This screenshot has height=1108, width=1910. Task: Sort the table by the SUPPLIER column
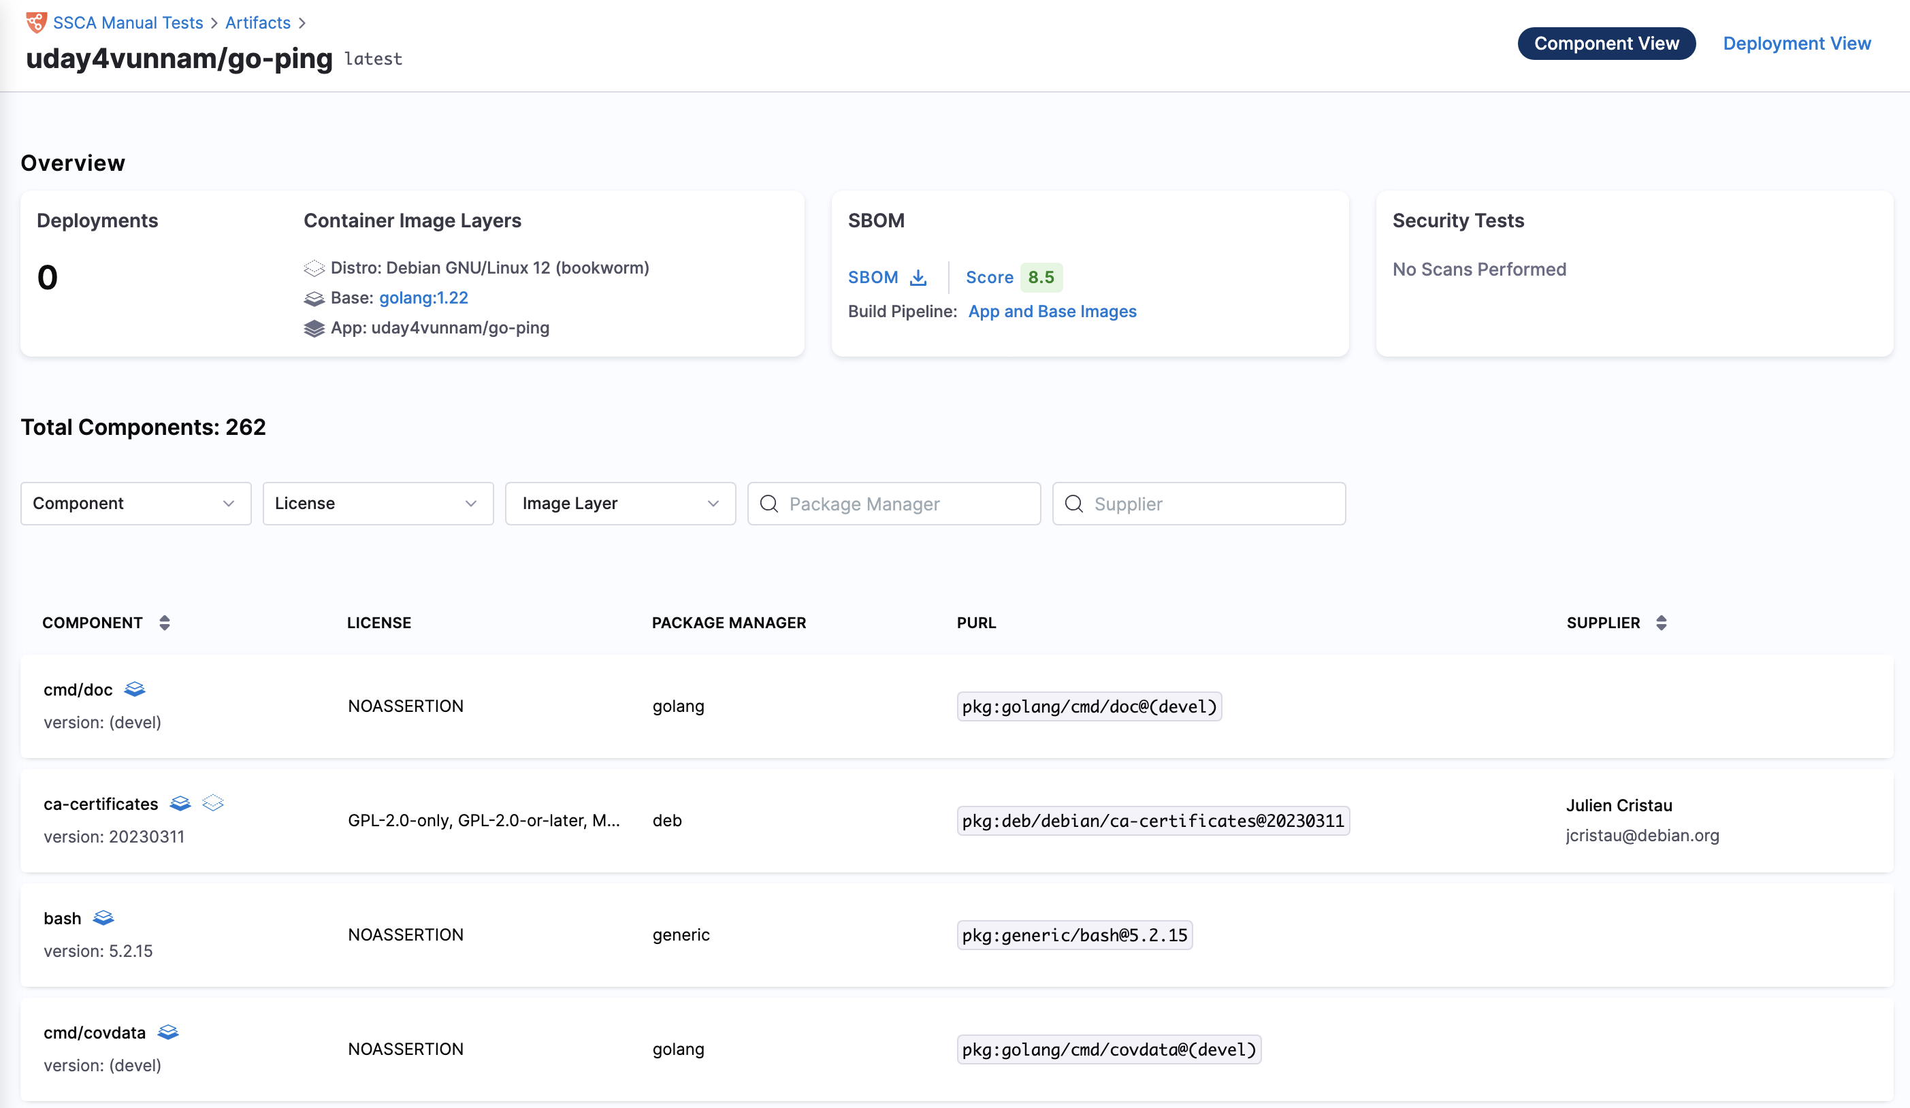[x=1661, y=623]
